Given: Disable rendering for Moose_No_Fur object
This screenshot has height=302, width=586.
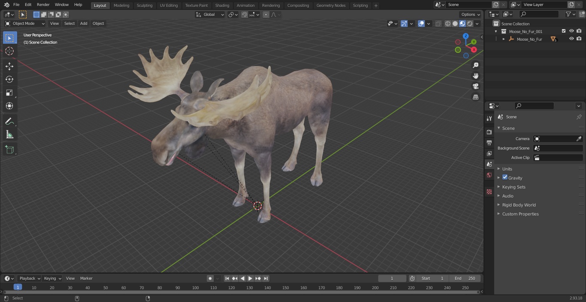Looking at the screenshot, I should point(579,39).
